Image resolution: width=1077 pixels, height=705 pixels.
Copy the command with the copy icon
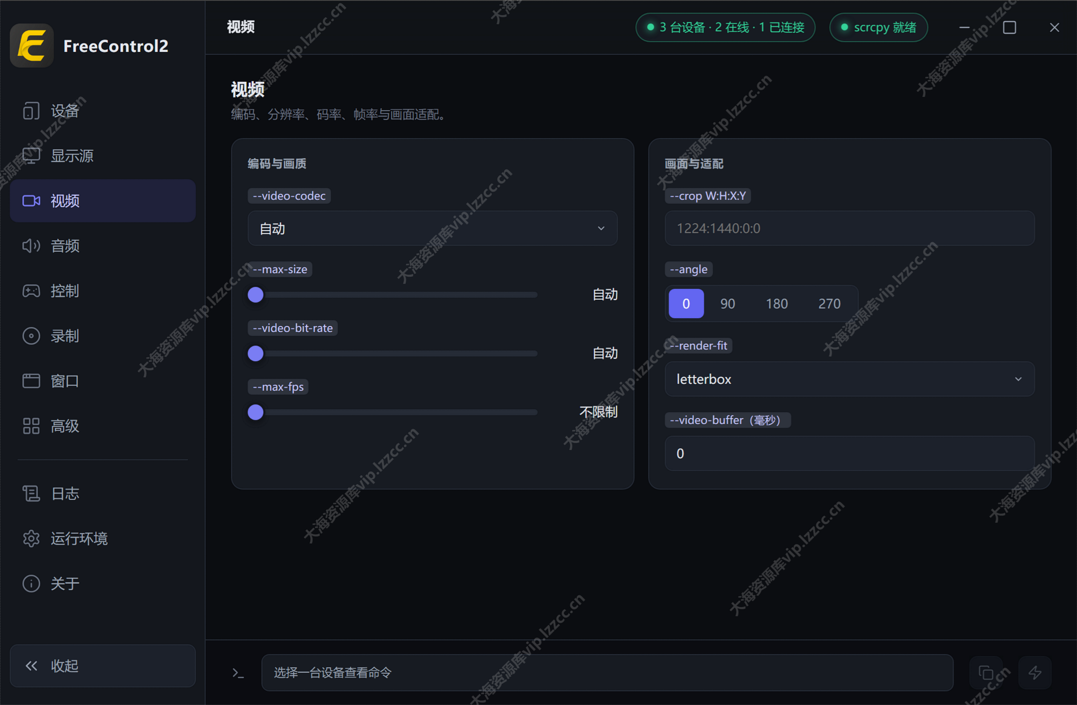click(x=986, y=673)
